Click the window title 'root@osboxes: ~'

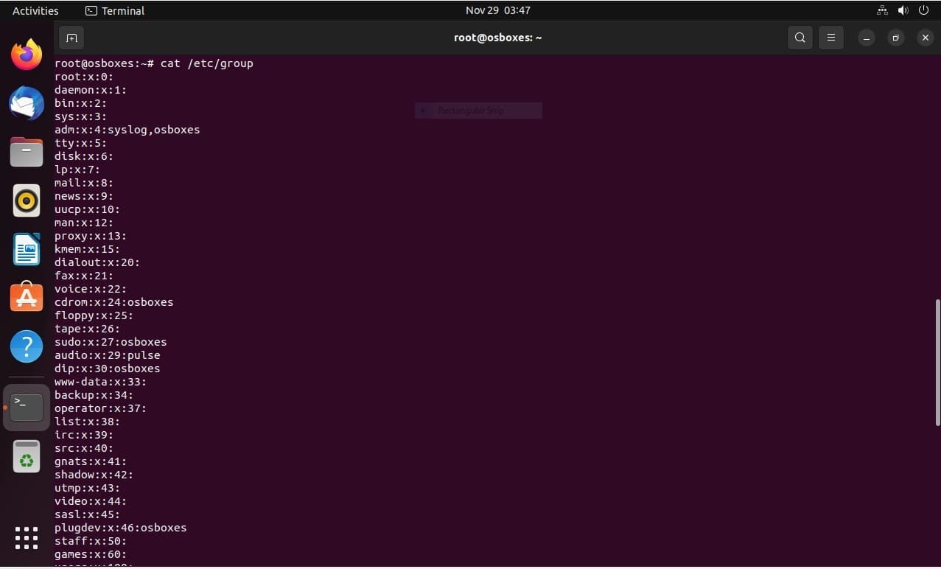coord(498,38)
